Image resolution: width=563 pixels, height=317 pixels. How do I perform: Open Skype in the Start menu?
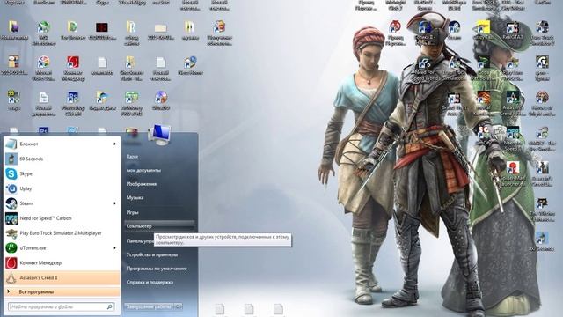pyautogui.click(x=62, y=173)
